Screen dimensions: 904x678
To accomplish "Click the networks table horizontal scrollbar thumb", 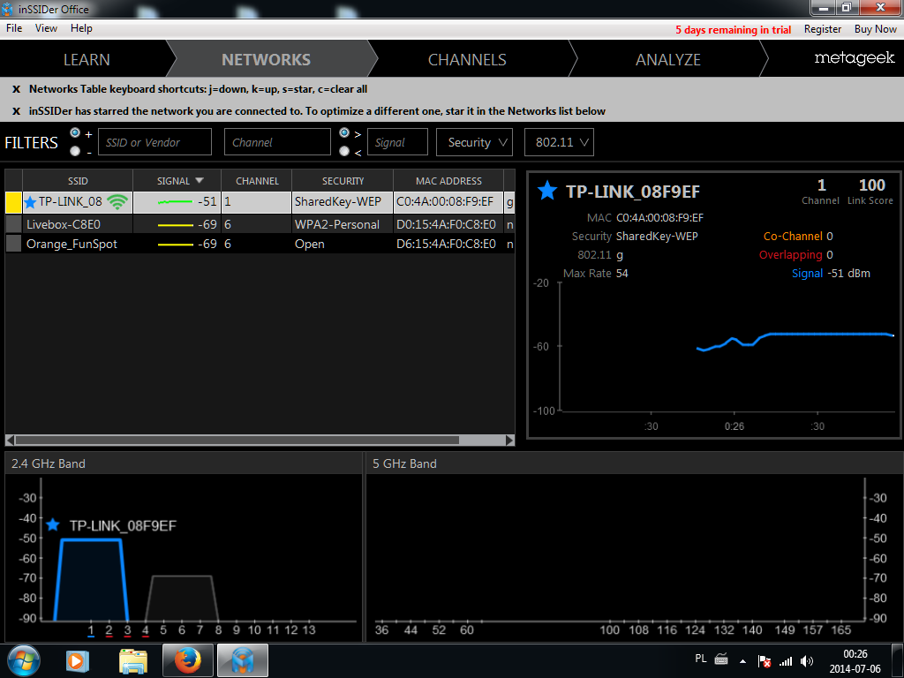I will pos(237,440).
